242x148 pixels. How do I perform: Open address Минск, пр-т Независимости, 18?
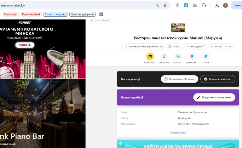143,46
